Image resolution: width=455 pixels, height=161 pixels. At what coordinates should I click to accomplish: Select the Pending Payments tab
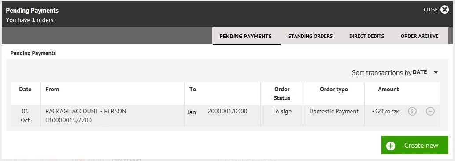tap(245, 36)
